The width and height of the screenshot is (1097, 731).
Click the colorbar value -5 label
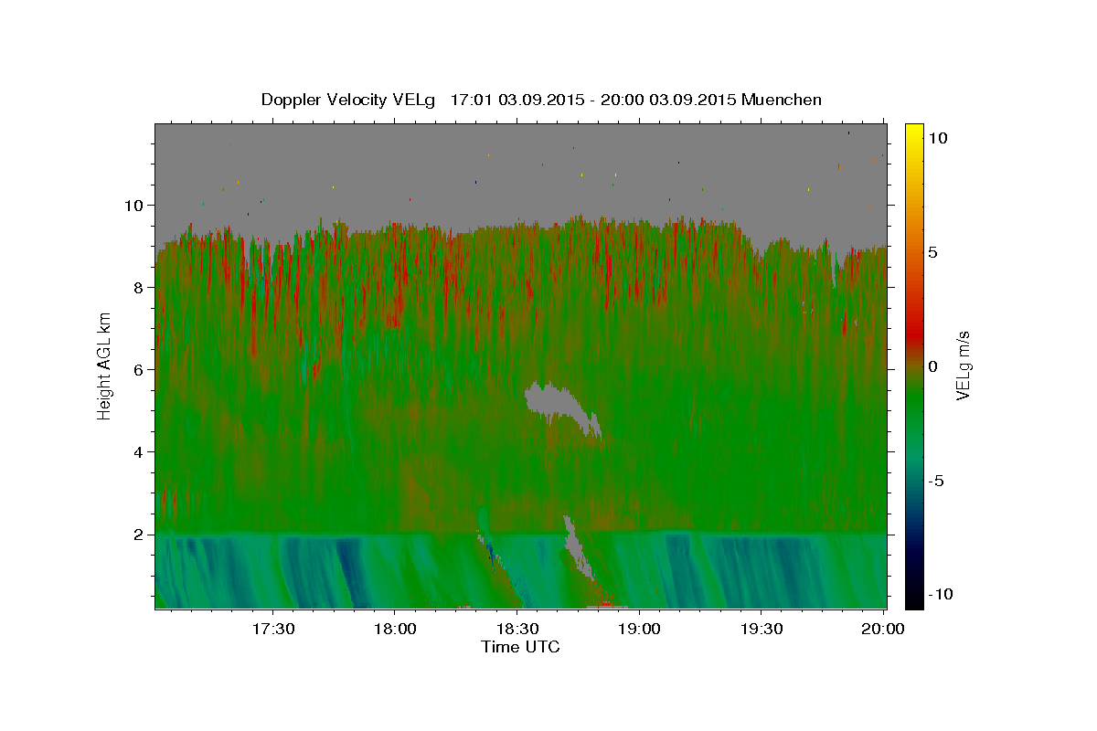click(x=936, y=481)
